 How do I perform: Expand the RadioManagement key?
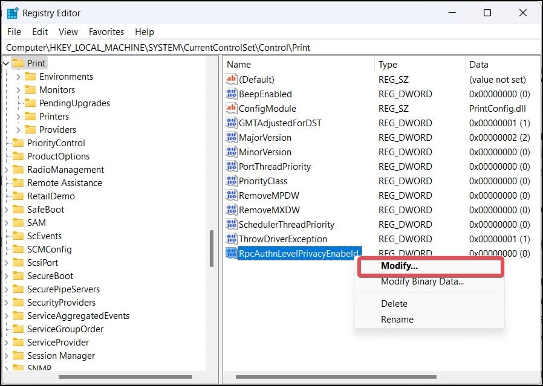(x=6, y=170)
